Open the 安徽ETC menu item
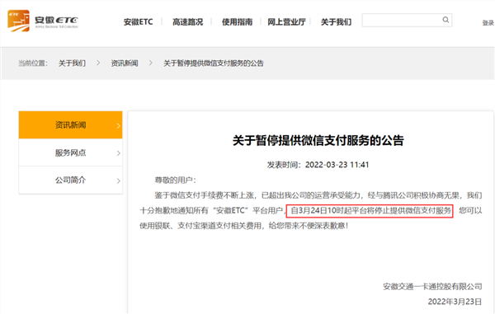Image resolution: width=495 pixels, height=314 pixels. tap(138, 22)
